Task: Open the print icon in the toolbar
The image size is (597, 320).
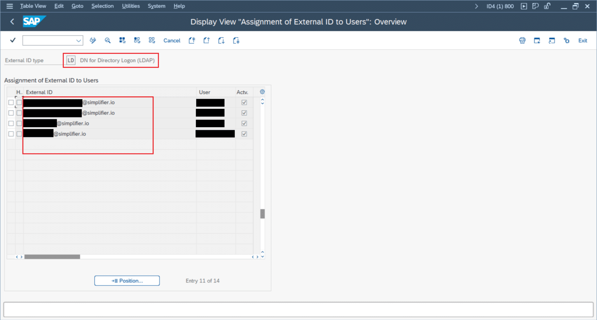Action: pos(522,40)
